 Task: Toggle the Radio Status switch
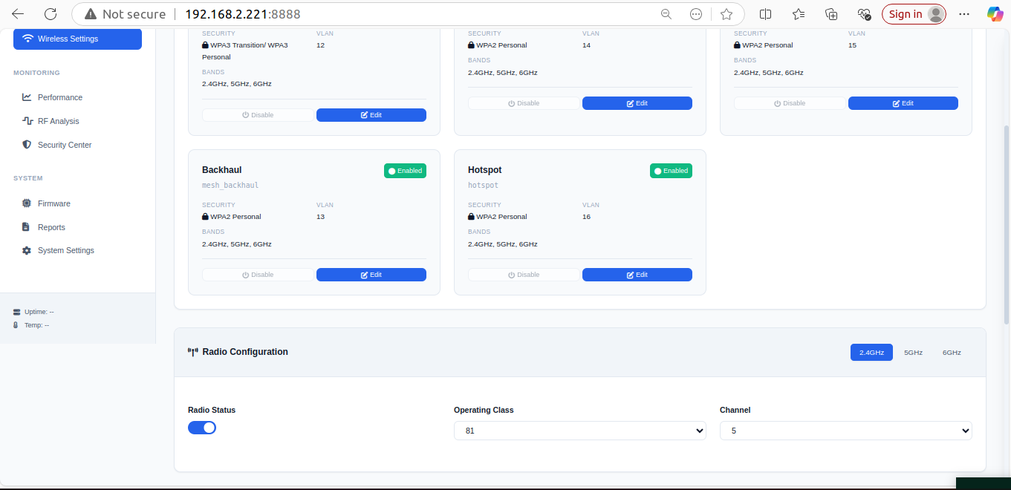202,428
